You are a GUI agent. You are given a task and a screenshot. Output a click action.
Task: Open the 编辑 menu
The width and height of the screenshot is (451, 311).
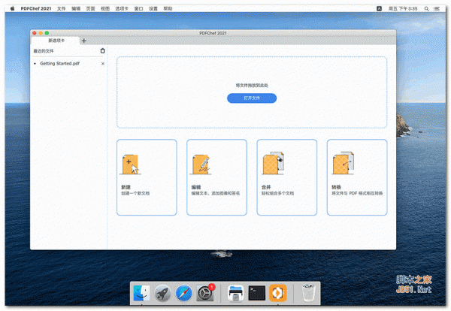[x=76, y=8]
